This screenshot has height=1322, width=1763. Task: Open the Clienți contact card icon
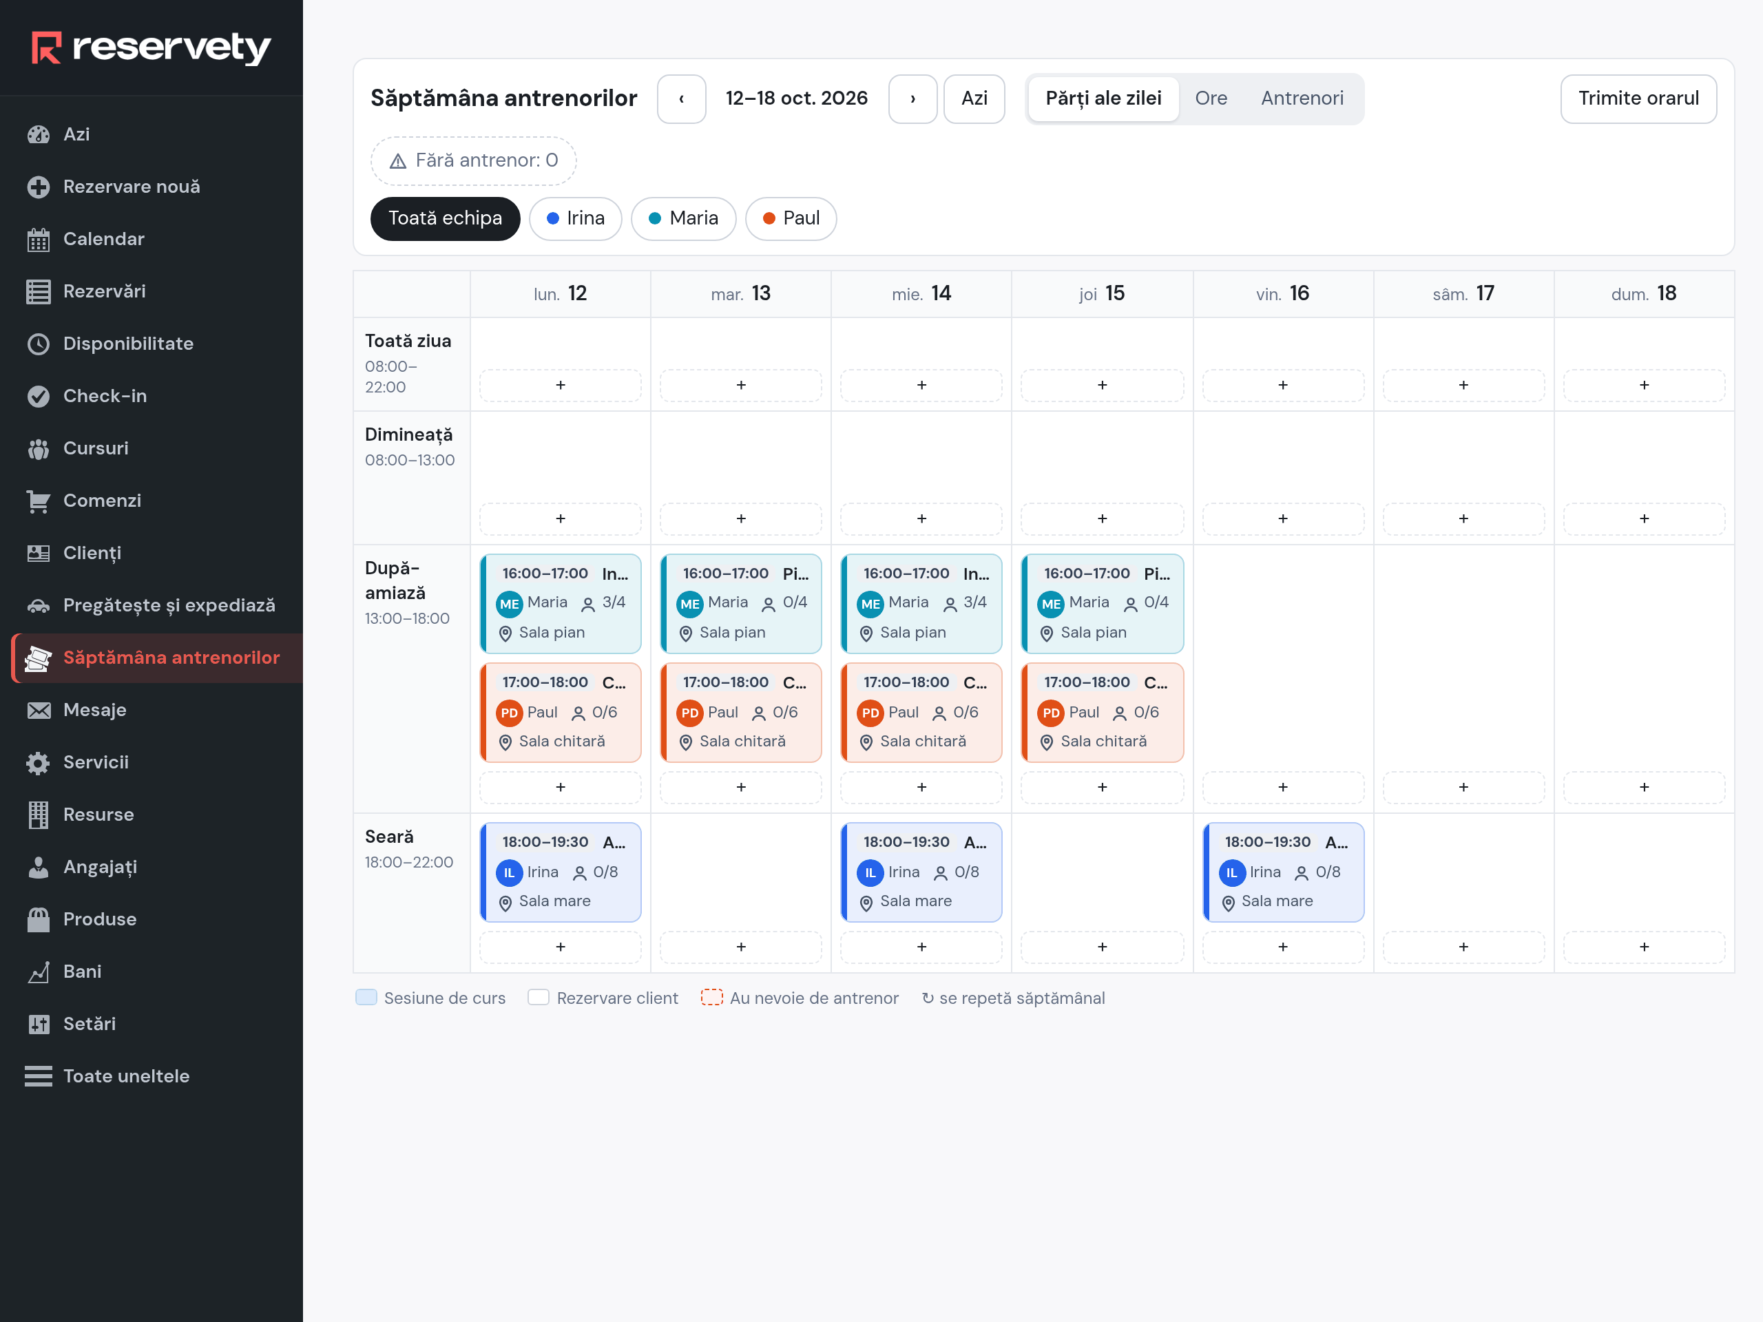[39, 553]
